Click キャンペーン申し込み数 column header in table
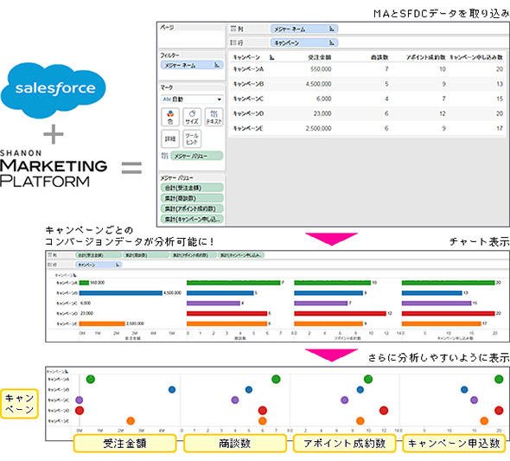This screenshot has width=510, height=461. coord(476,58)
